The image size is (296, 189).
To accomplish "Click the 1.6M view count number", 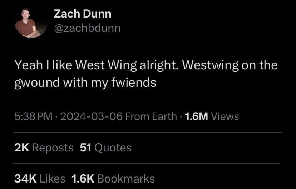I will point(196,116).
